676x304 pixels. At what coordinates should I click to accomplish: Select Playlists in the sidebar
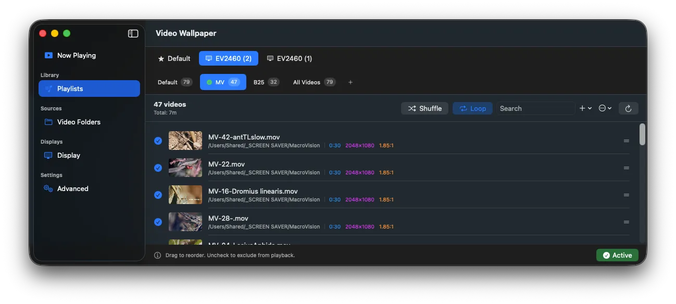89,88
